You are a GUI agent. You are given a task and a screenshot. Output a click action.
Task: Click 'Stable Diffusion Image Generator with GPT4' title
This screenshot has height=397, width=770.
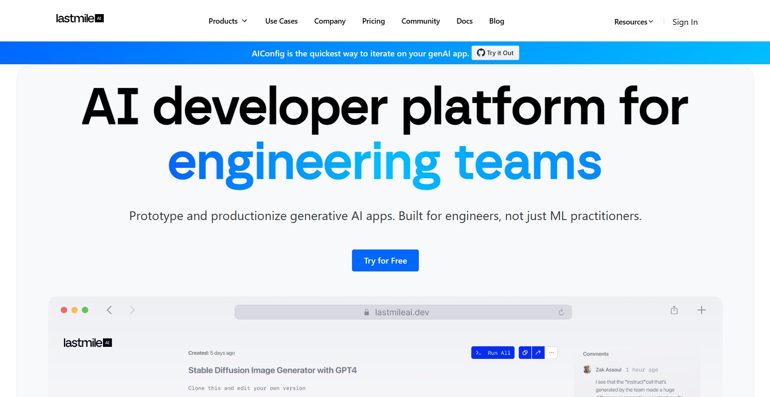272,370
